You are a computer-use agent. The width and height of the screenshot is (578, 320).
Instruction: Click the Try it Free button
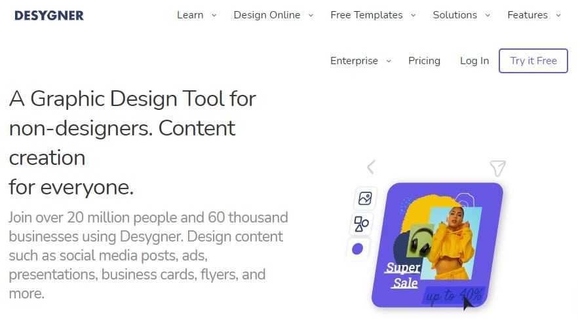[533, 61]
